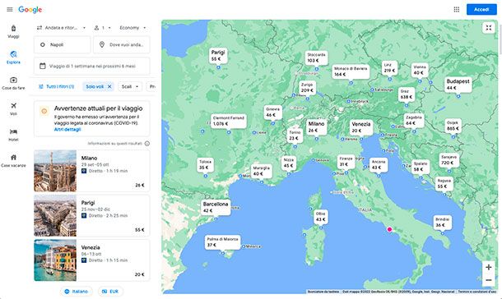Click the pink Napoli origin dot

[x=389, y=229]
